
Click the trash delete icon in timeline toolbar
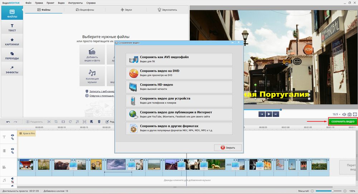pyautogui.click(x=99, y=122)
